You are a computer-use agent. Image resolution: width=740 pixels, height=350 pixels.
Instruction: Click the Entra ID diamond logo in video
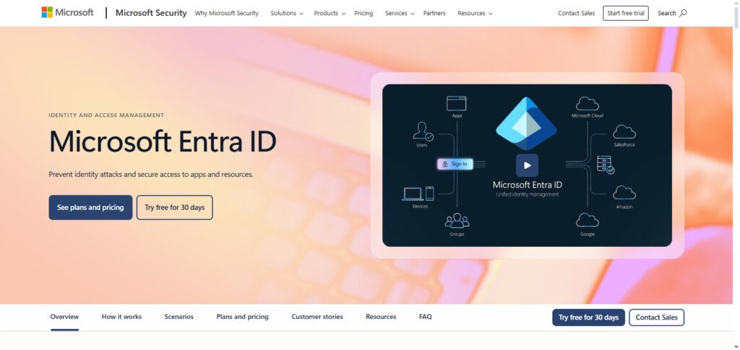[x=526, y=123]
